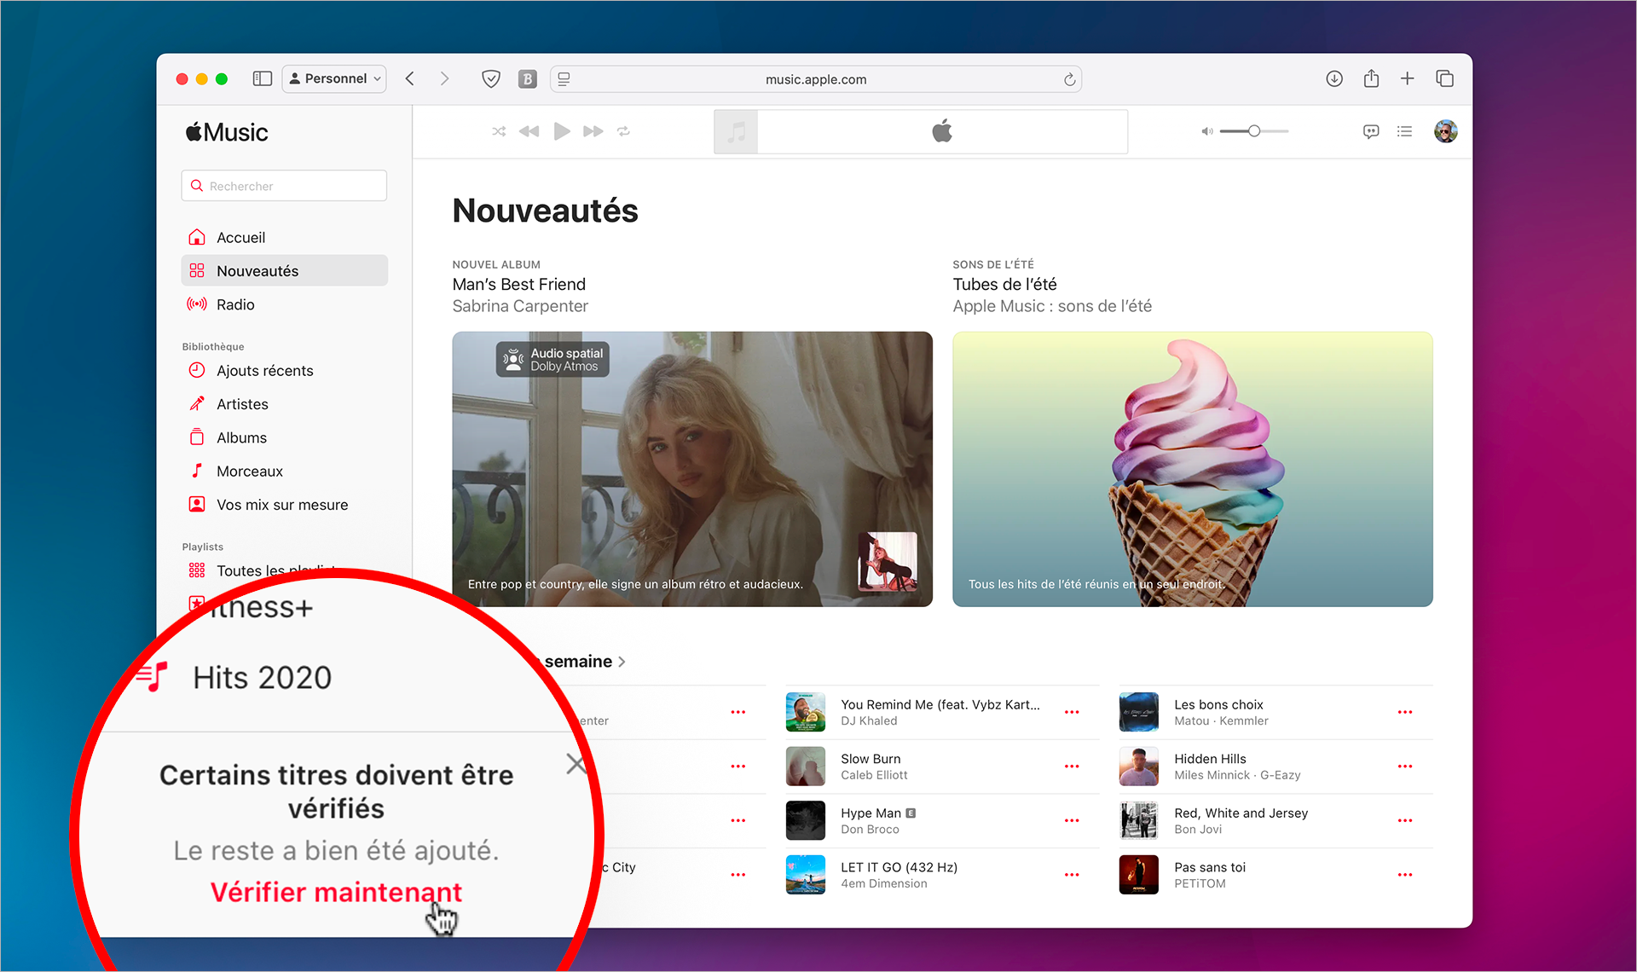Viewport: 1637px width, 972px height.
Task: Open more options for You Remind Me
Action: (x=1072, y=712)
